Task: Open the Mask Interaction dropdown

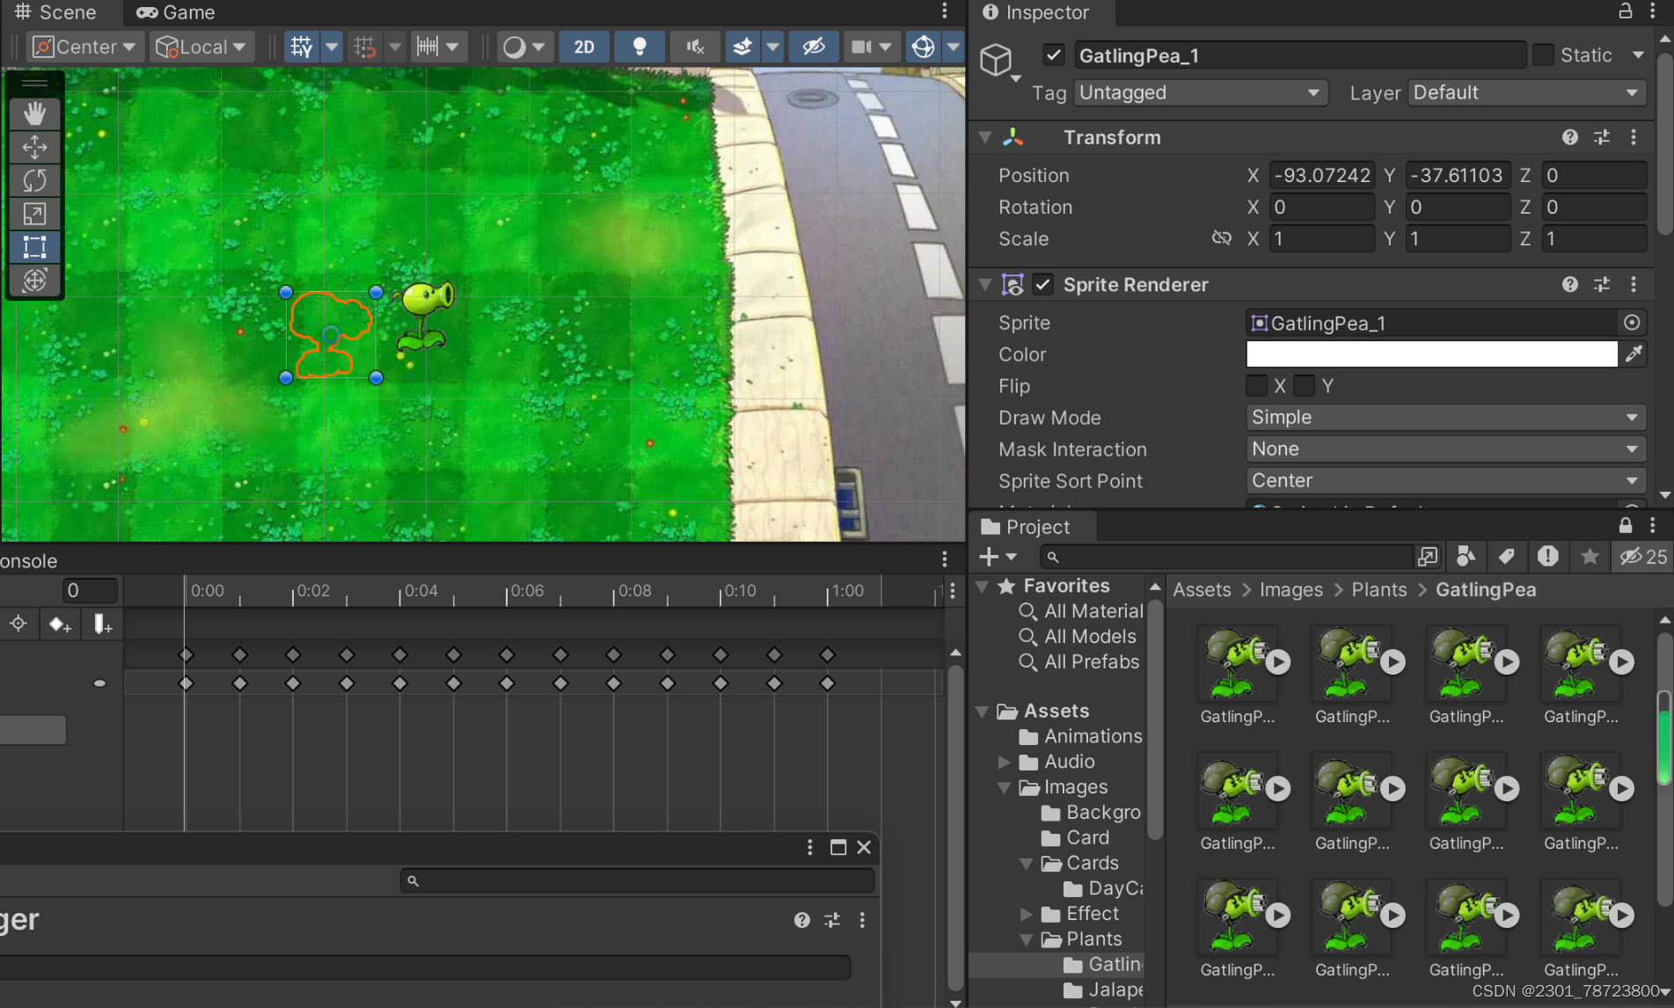Action: (1446, 449)
